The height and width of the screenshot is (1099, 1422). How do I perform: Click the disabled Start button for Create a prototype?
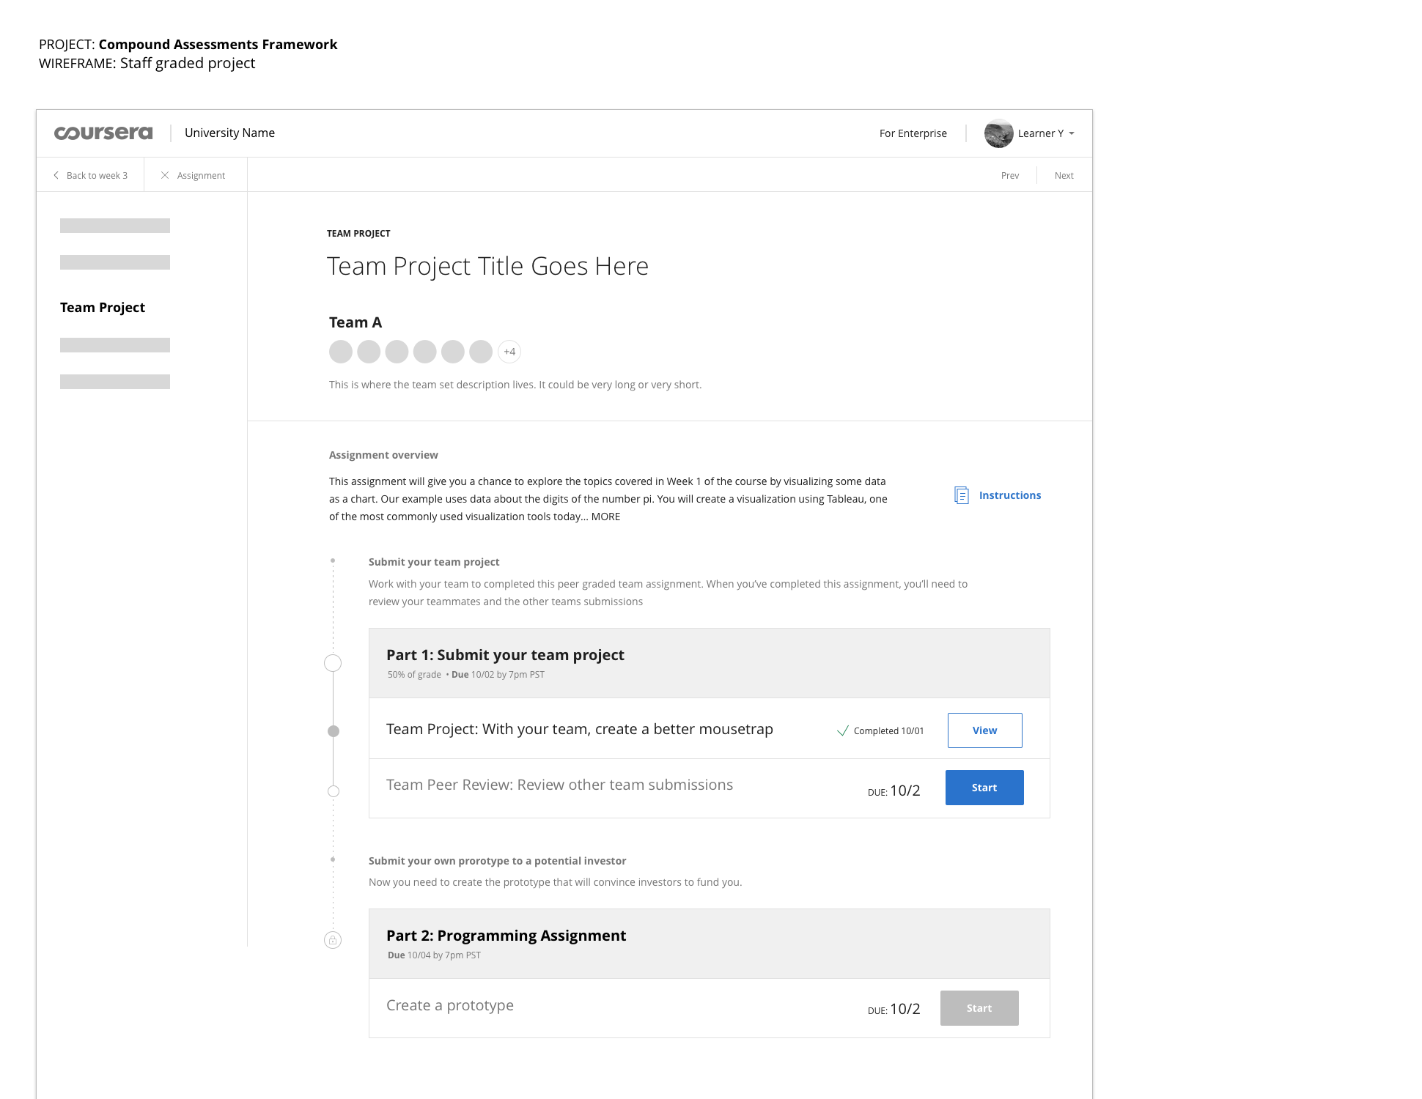pyautogui.click(x=979, y=1008)
